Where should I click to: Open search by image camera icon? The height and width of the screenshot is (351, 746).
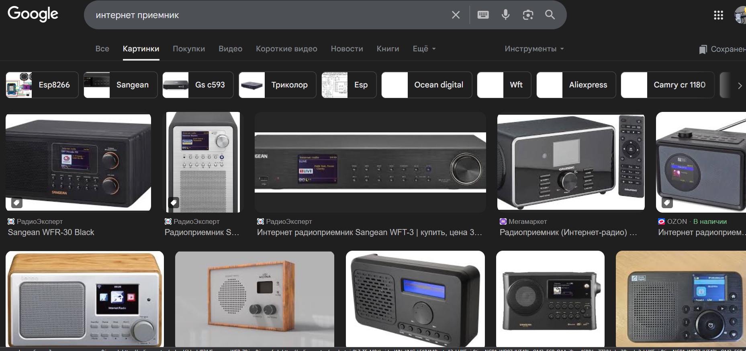(x=528, y=15)
